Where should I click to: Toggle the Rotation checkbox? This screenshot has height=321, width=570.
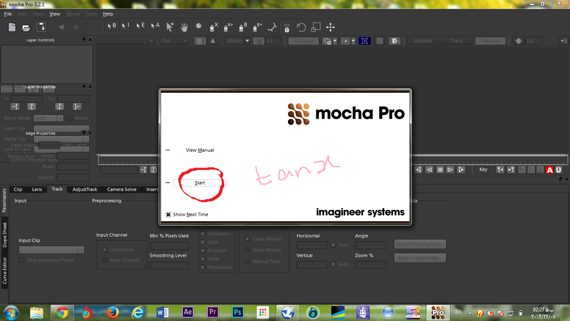[202, 251]
